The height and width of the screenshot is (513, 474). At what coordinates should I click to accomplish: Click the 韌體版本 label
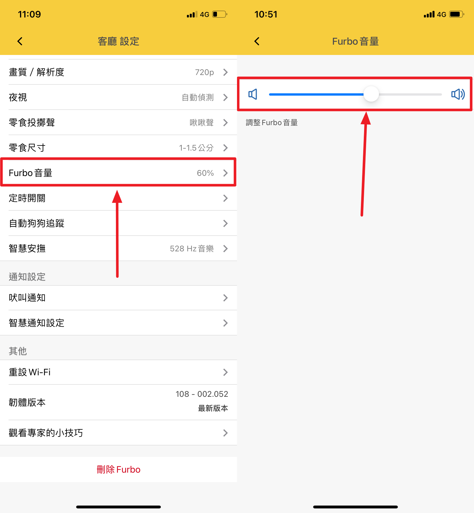pyautogui.click(x=27, y=402)
